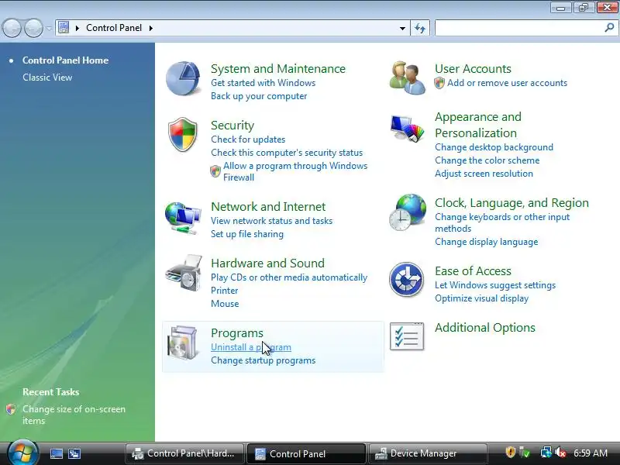Click the Refresh button beside address bar
This screenshot has width=620, height=465.
tap(420, 28)
